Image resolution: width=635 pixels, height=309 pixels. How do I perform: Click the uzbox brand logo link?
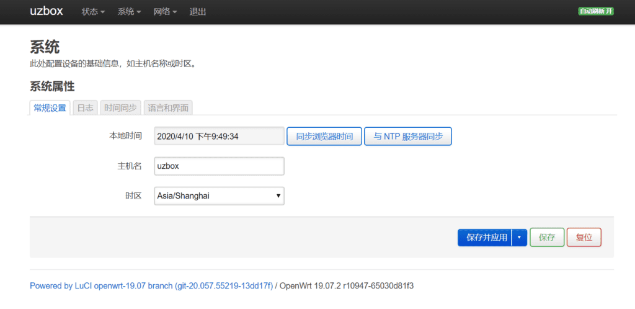[47, 12]
